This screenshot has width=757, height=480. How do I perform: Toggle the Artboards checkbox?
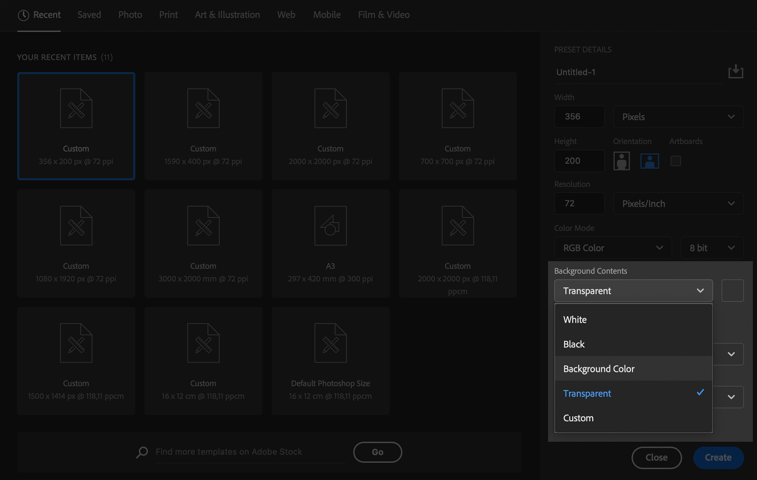(676, 161)
